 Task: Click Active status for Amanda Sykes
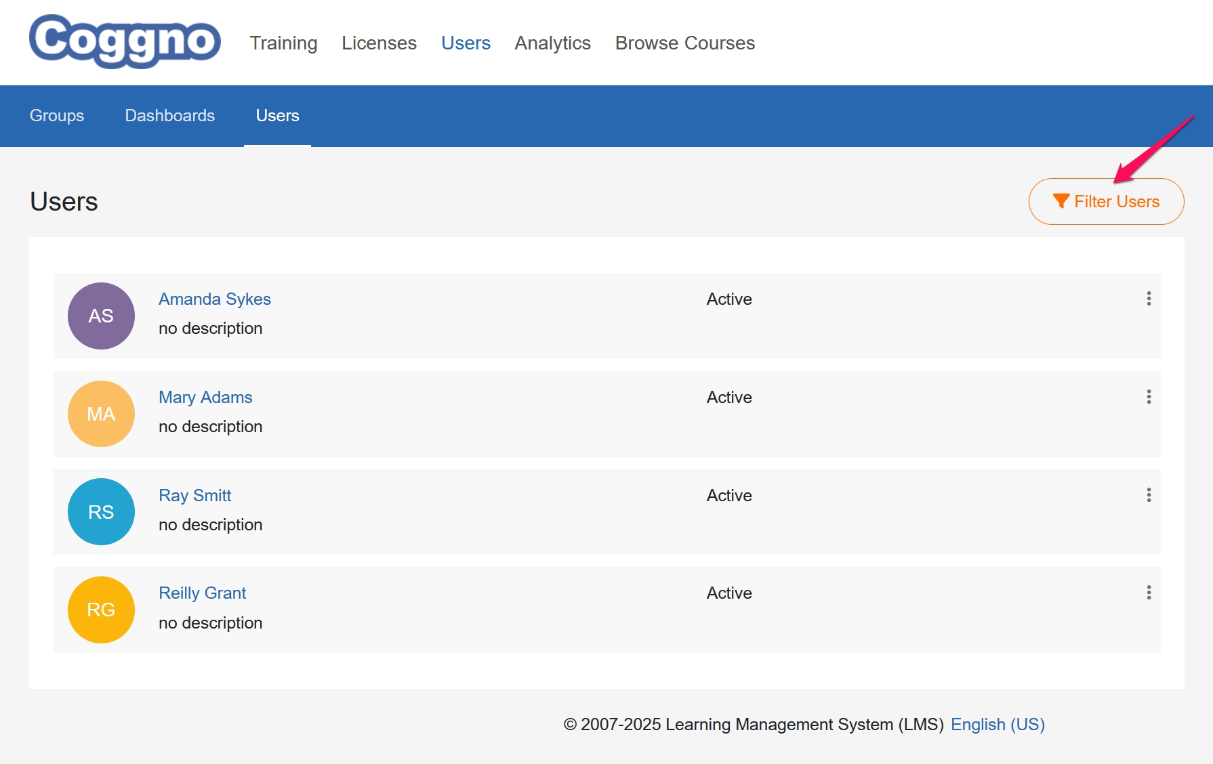pyautogui.click(x=729, y=299)
